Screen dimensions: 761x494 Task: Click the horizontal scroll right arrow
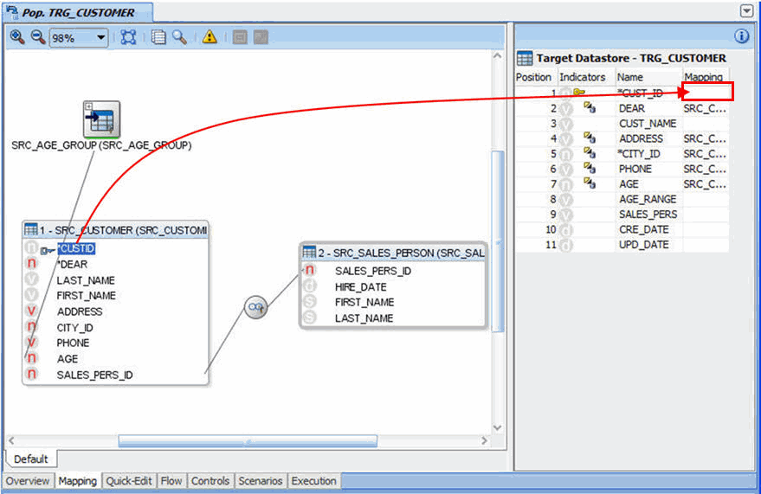pos(483,440)
